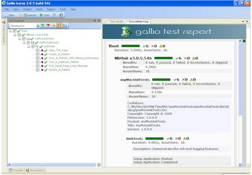
Task: Click the UnitTests report heading
Action: point(134,139)
